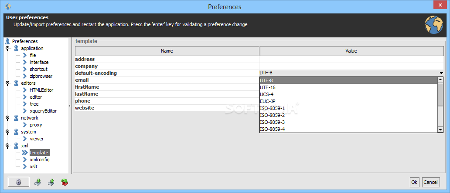Click the 'company' name cell
This screenshot has width=450, height=193.
click(167, 67)
